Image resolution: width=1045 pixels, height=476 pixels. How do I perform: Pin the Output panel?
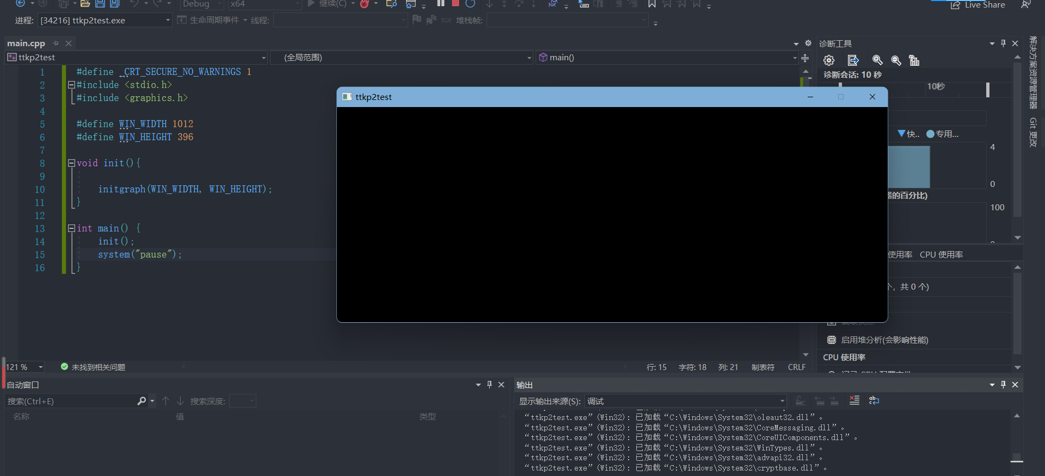click(x=1003, y=385)
